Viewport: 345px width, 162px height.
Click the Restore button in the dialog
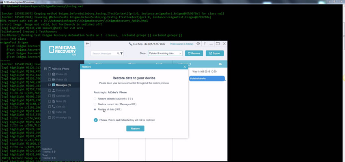(135, 128)
